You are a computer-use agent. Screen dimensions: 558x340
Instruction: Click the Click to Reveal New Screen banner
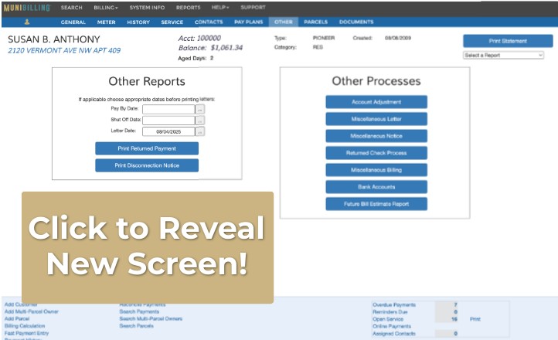148,247
